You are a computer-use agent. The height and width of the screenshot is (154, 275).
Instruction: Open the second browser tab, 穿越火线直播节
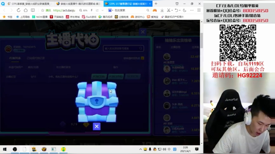point(78,4)
